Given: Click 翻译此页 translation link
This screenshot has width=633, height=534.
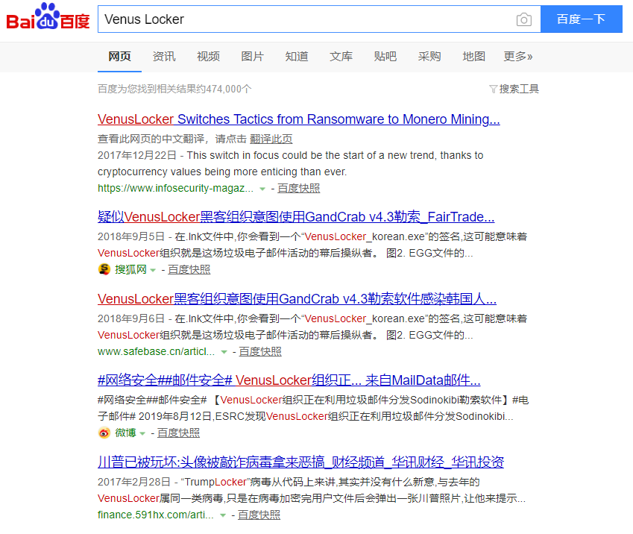Looking at the screenshot, I should 271,139.
